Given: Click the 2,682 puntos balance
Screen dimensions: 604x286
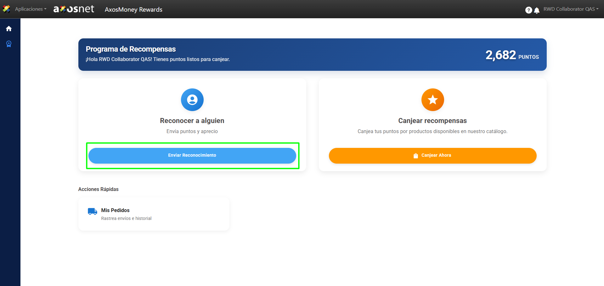Looking at the screenshot, I should coord(512,55).
